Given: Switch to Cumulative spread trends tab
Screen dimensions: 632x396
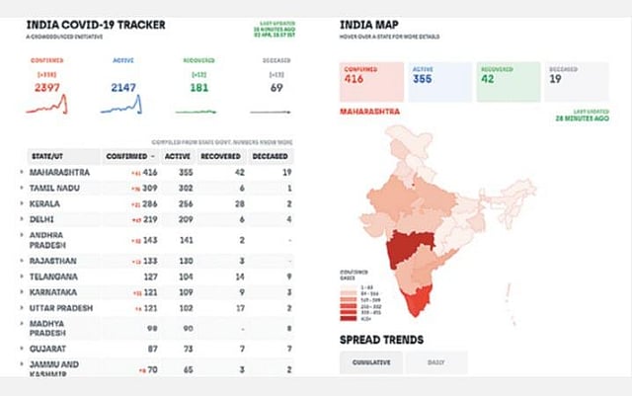Looking at the screenshot, I should (x=371, y=362).
